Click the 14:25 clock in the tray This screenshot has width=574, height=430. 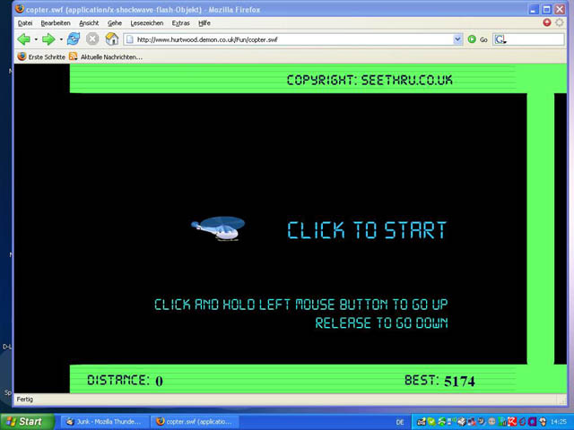[x=558, y=422]
